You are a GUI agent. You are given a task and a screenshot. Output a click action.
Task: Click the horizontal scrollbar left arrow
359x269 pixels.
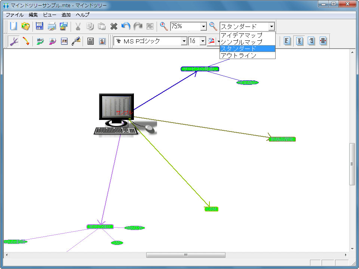[6, 255]
